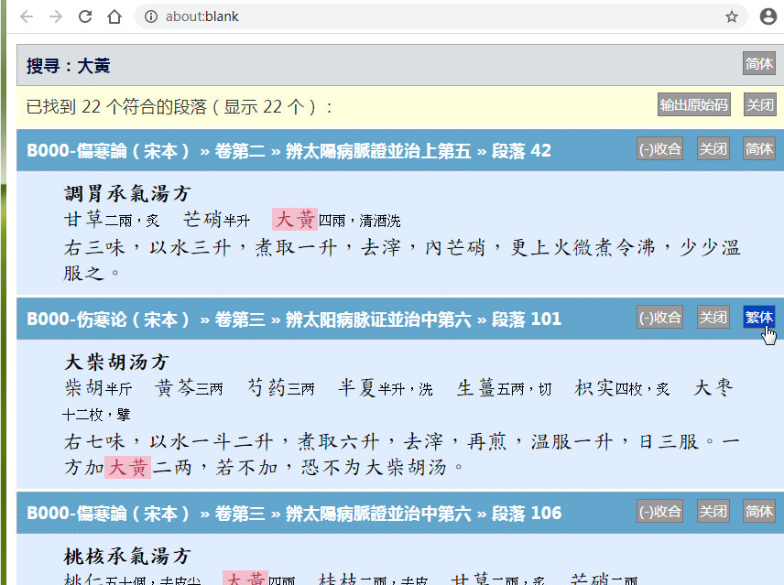Collapse paragraph 101 with (-)收合
This screenshot has height=585, width=784.
(x=659, y=318)
